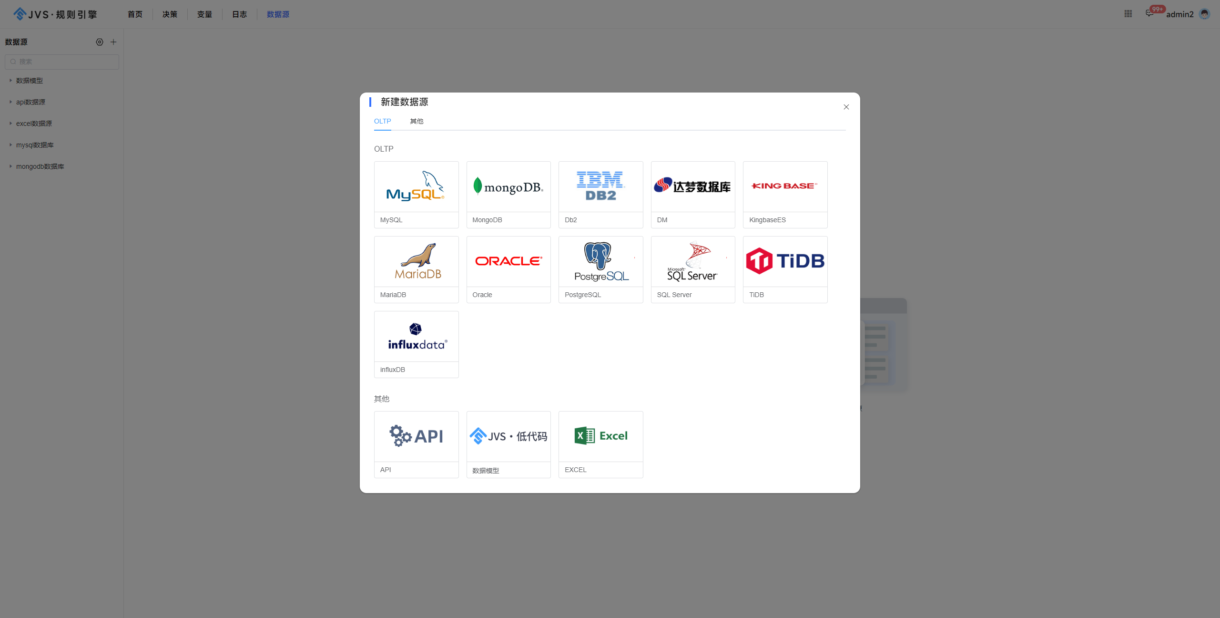The width and height of the screenshot is (1220, 618).
Task: Expand mongodb数据库 tree item
Action: point(9,165)
